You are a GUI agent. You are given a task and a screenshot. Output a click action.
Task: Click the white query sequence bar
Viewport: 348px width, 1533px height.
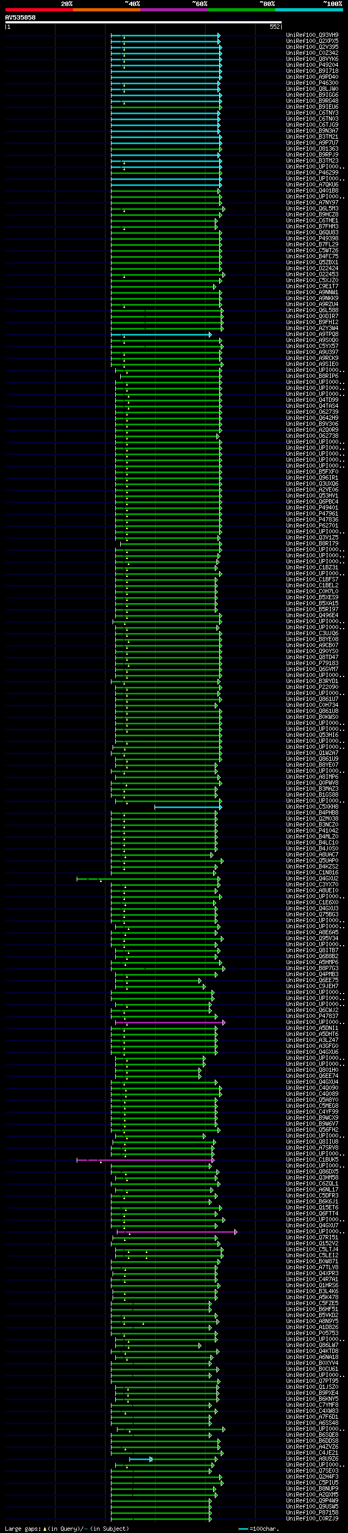tap(144, 23)
